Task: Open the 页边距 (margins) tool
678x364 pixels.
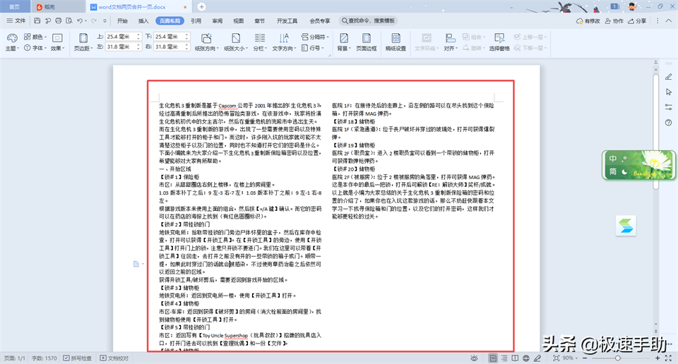Action: pyautogui.click(x=82, y=42)
